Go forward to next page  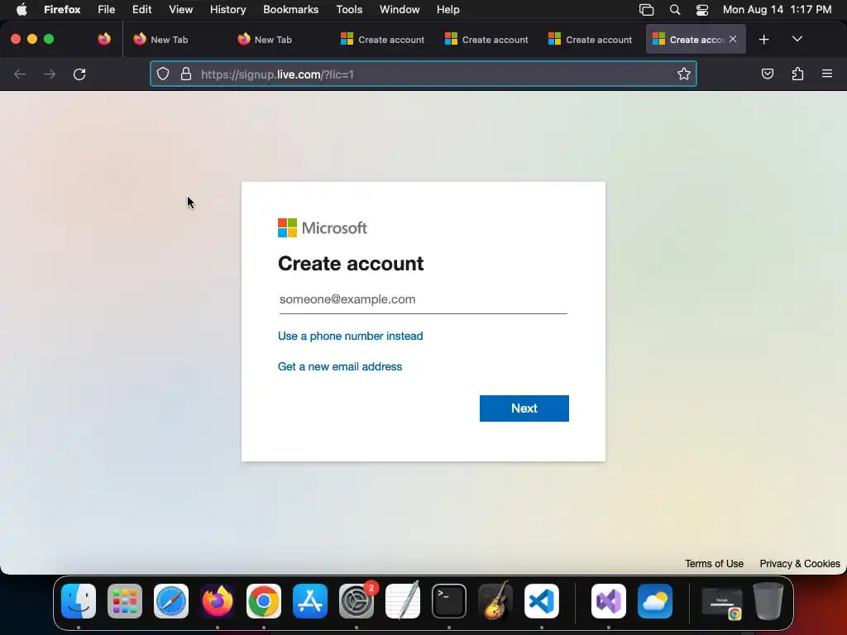(50, 74)
